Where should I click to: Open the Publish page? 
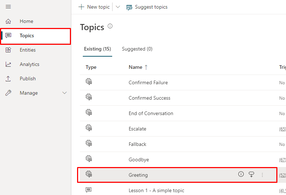(28, 79)
